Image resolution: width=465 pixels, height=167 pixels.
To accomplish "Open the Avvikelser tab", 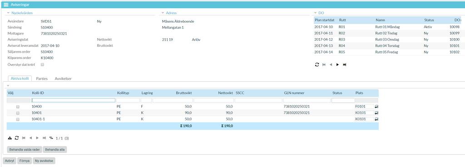I will click(63, 79).
